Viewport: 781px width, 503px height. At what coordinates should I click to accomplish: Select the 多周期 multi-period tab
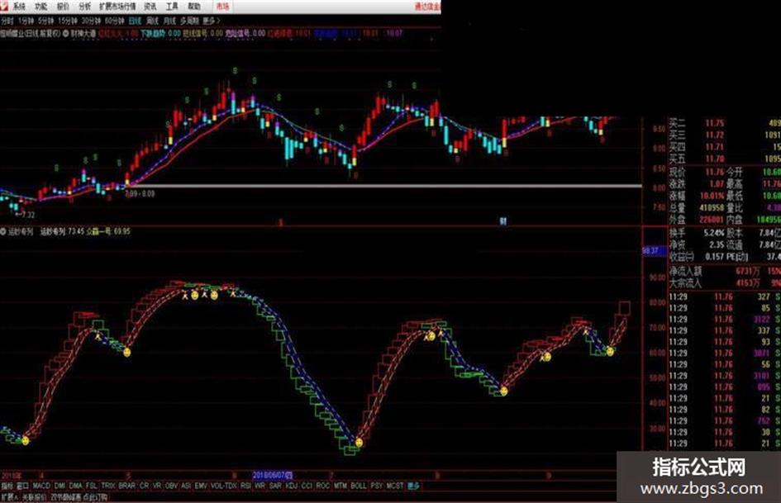[x=190, y=21]
